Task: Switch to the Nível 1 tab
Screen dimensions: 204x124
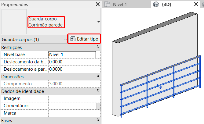Action: [x=120, y=5]
